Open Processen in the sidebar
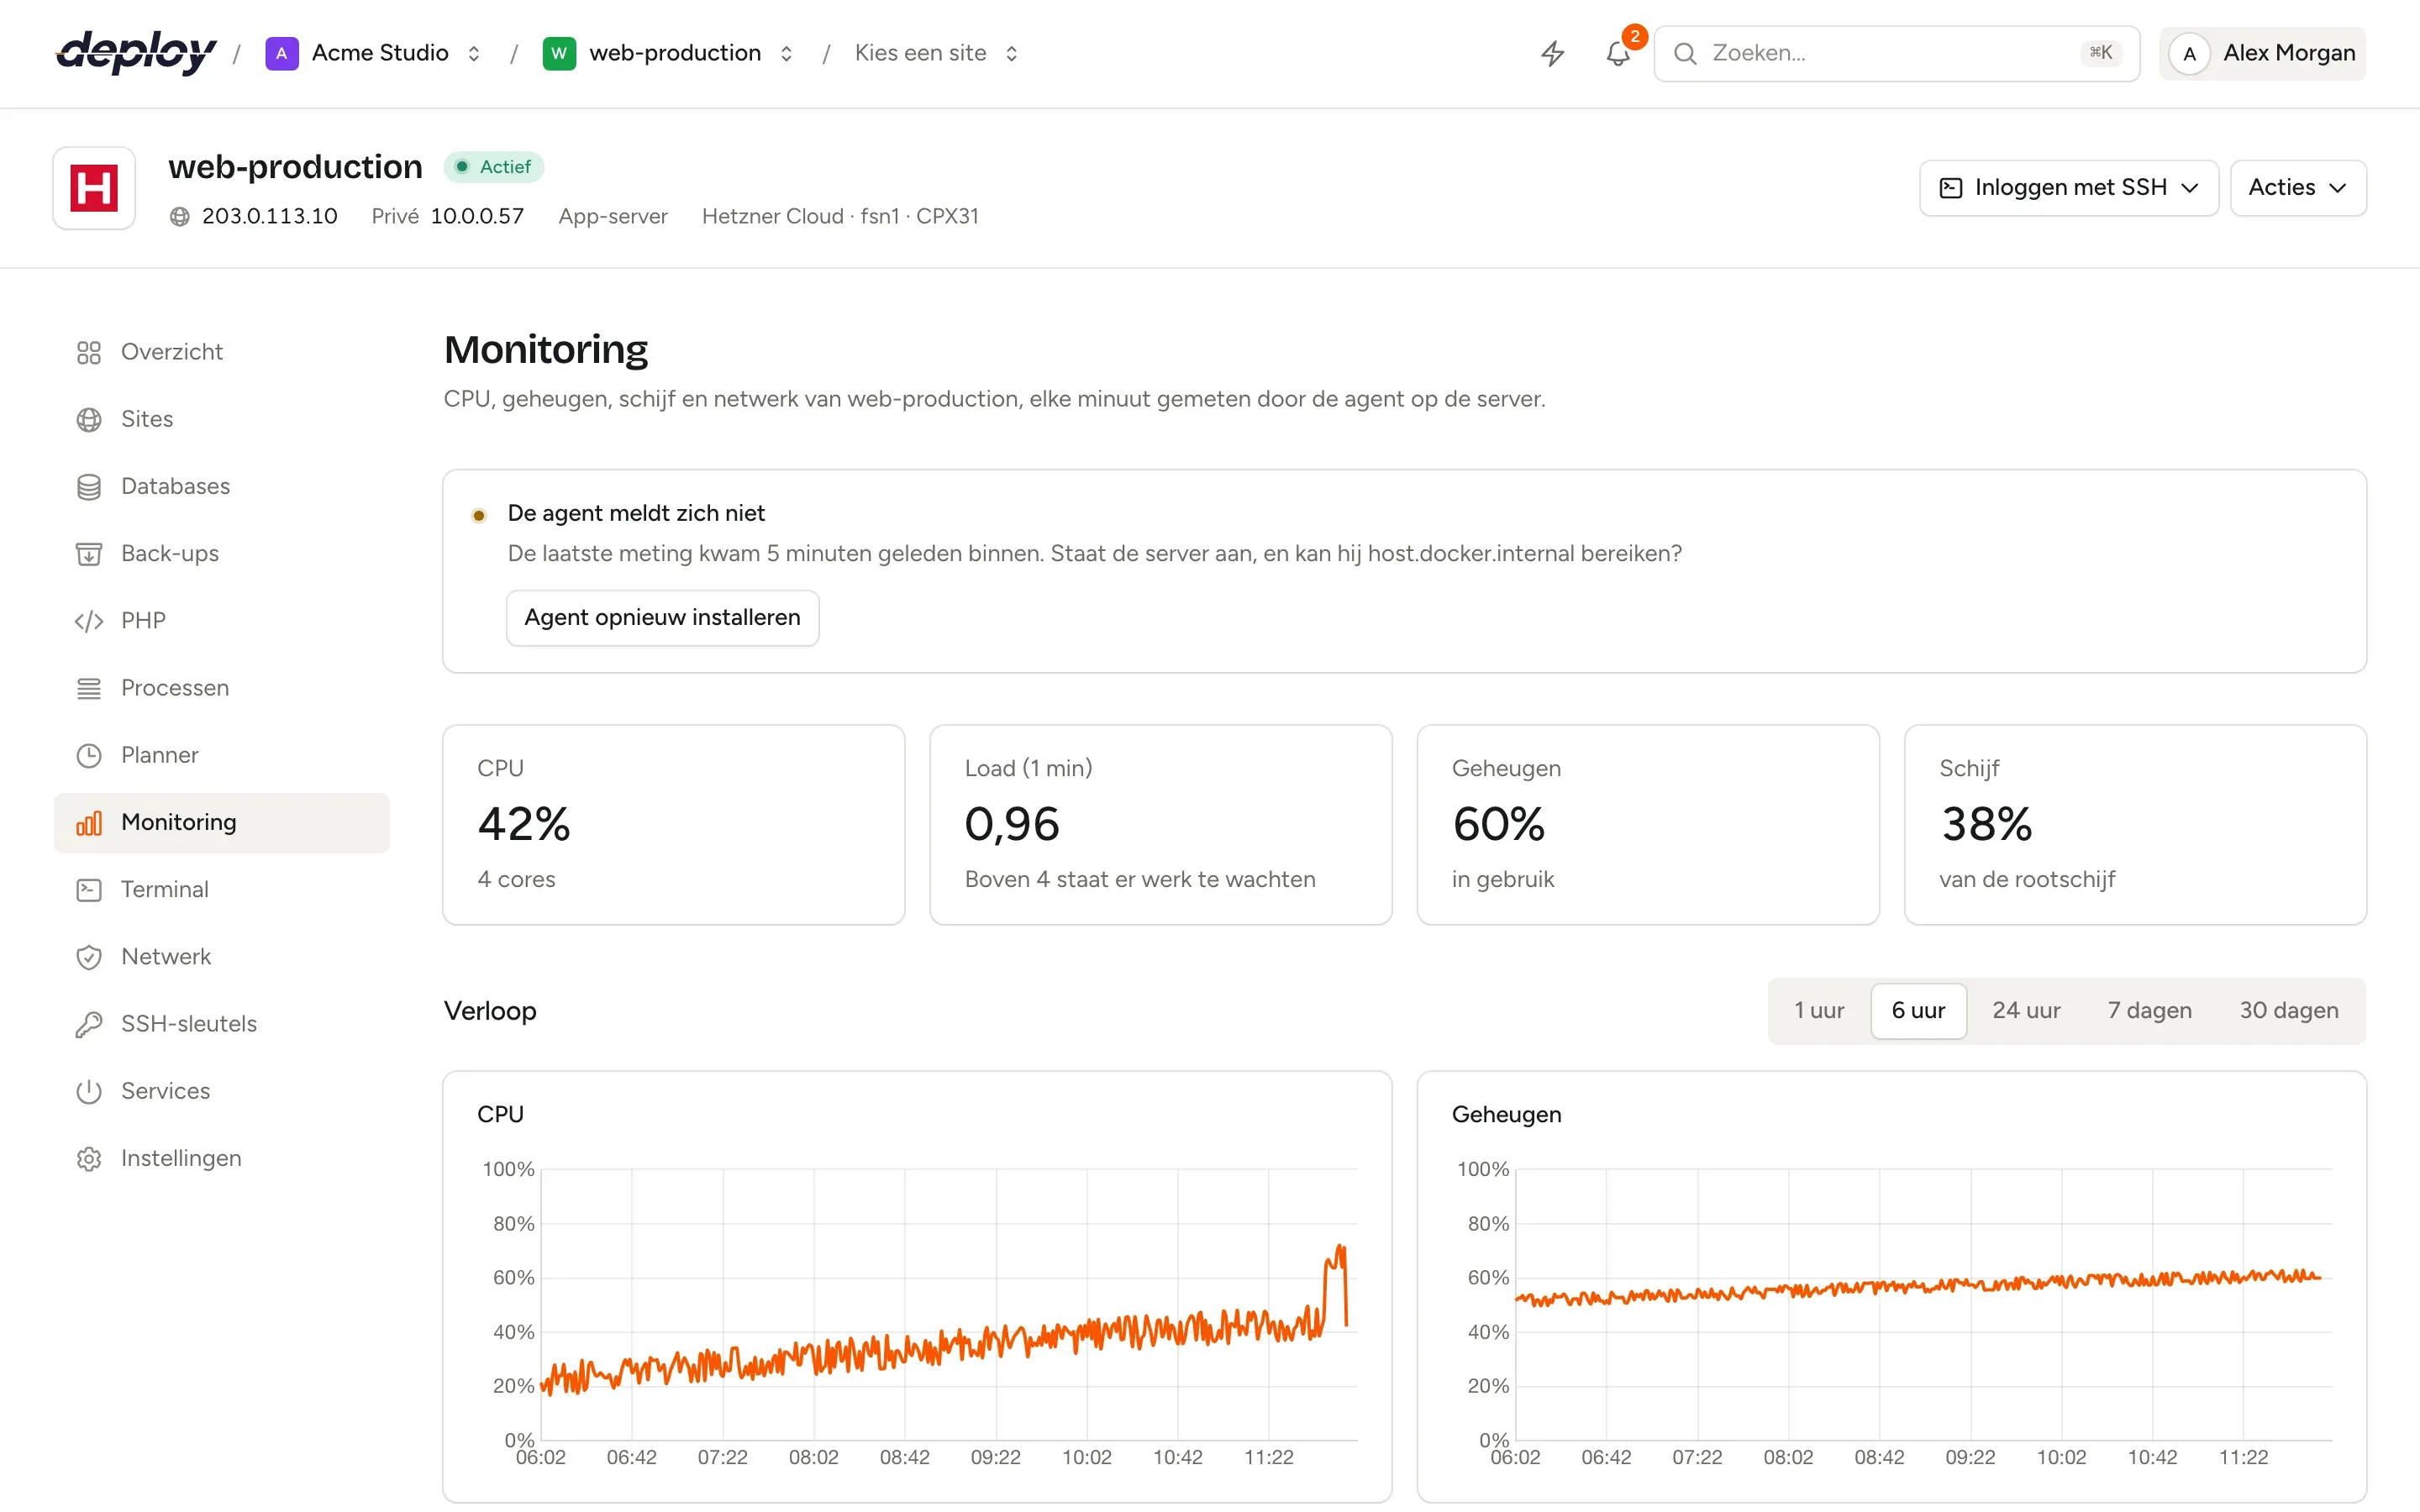This screenshot has width=2420, height=1512. pos(221,688)
